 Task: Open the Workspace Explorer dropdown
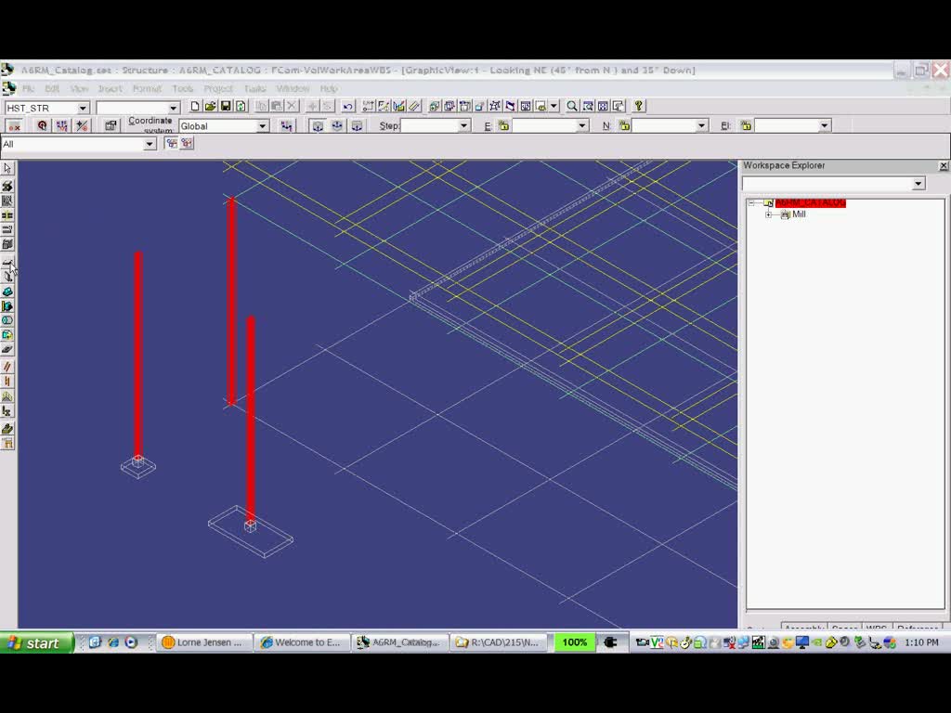(918, 184)
